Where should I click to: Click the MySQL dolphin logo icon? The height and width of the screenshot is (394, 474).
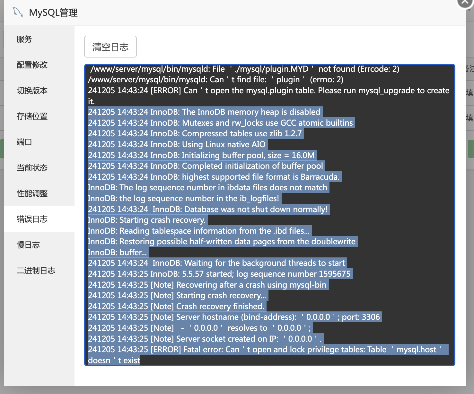point(18,13)
